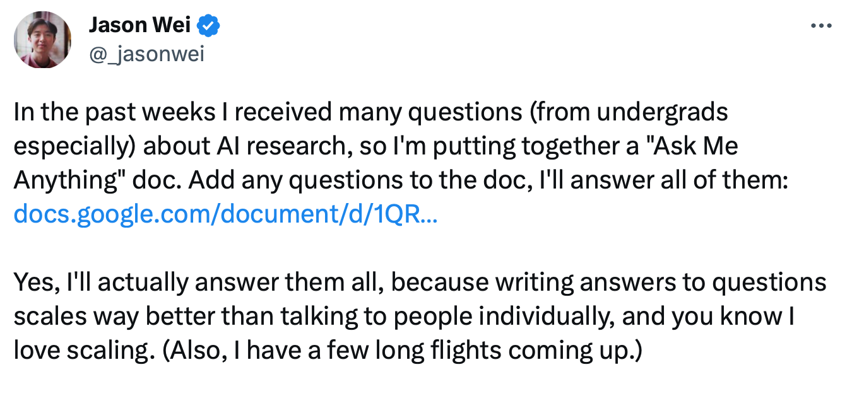The width and height of the screenshot is (852, 396).
Task: Click the blue verified badge beside Jason Wei
Action: (209, 26)
